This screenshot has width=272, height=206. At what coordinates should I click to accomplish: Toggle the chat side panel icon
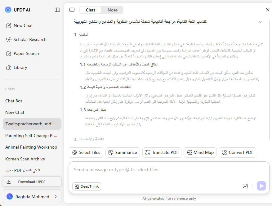(72, 10)
